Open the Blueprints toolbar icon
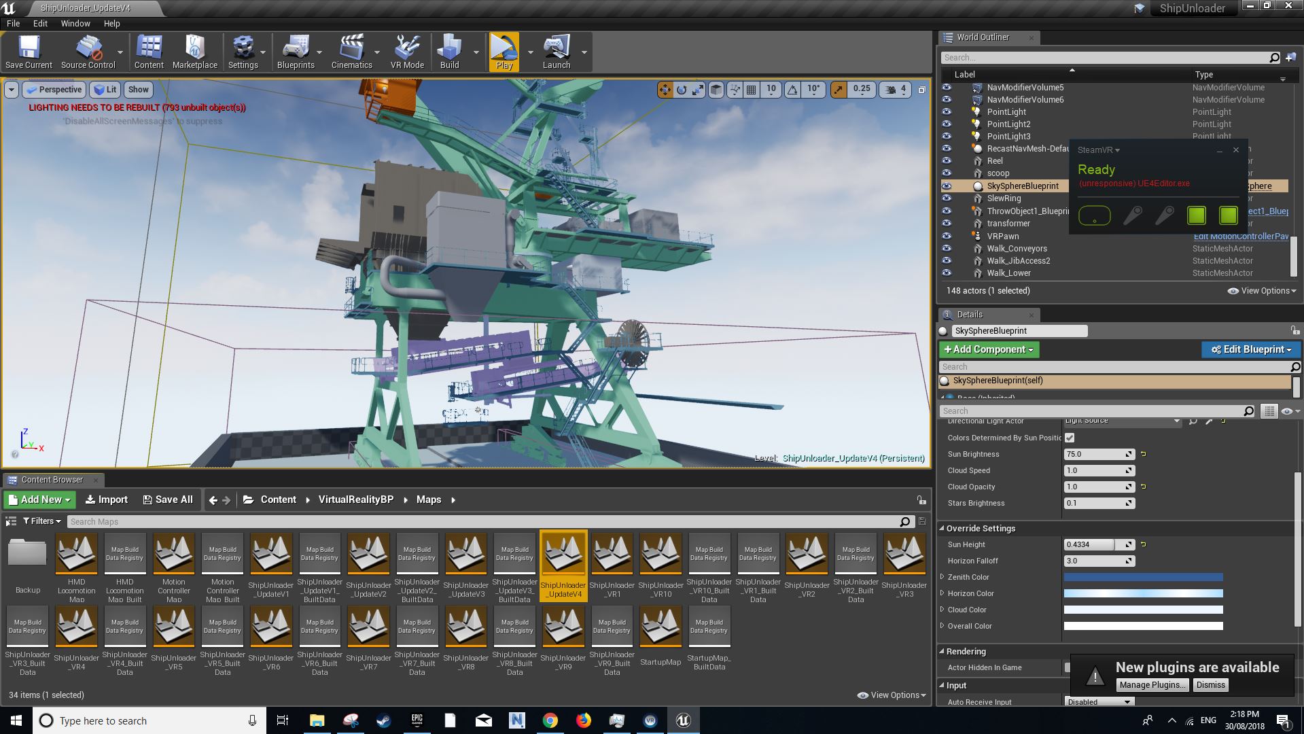 click(296, 52)
